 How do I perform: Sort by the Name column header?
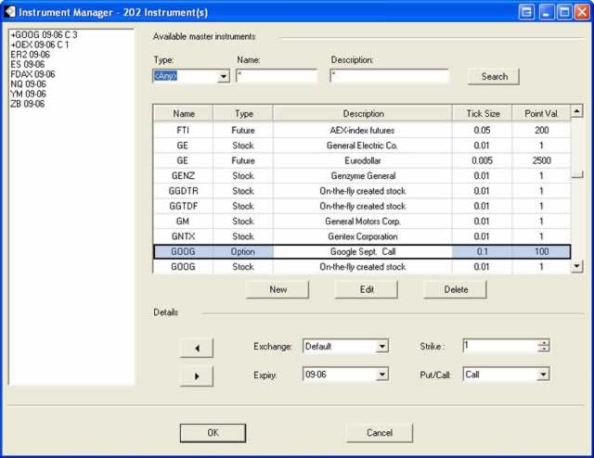click(184, 113)
